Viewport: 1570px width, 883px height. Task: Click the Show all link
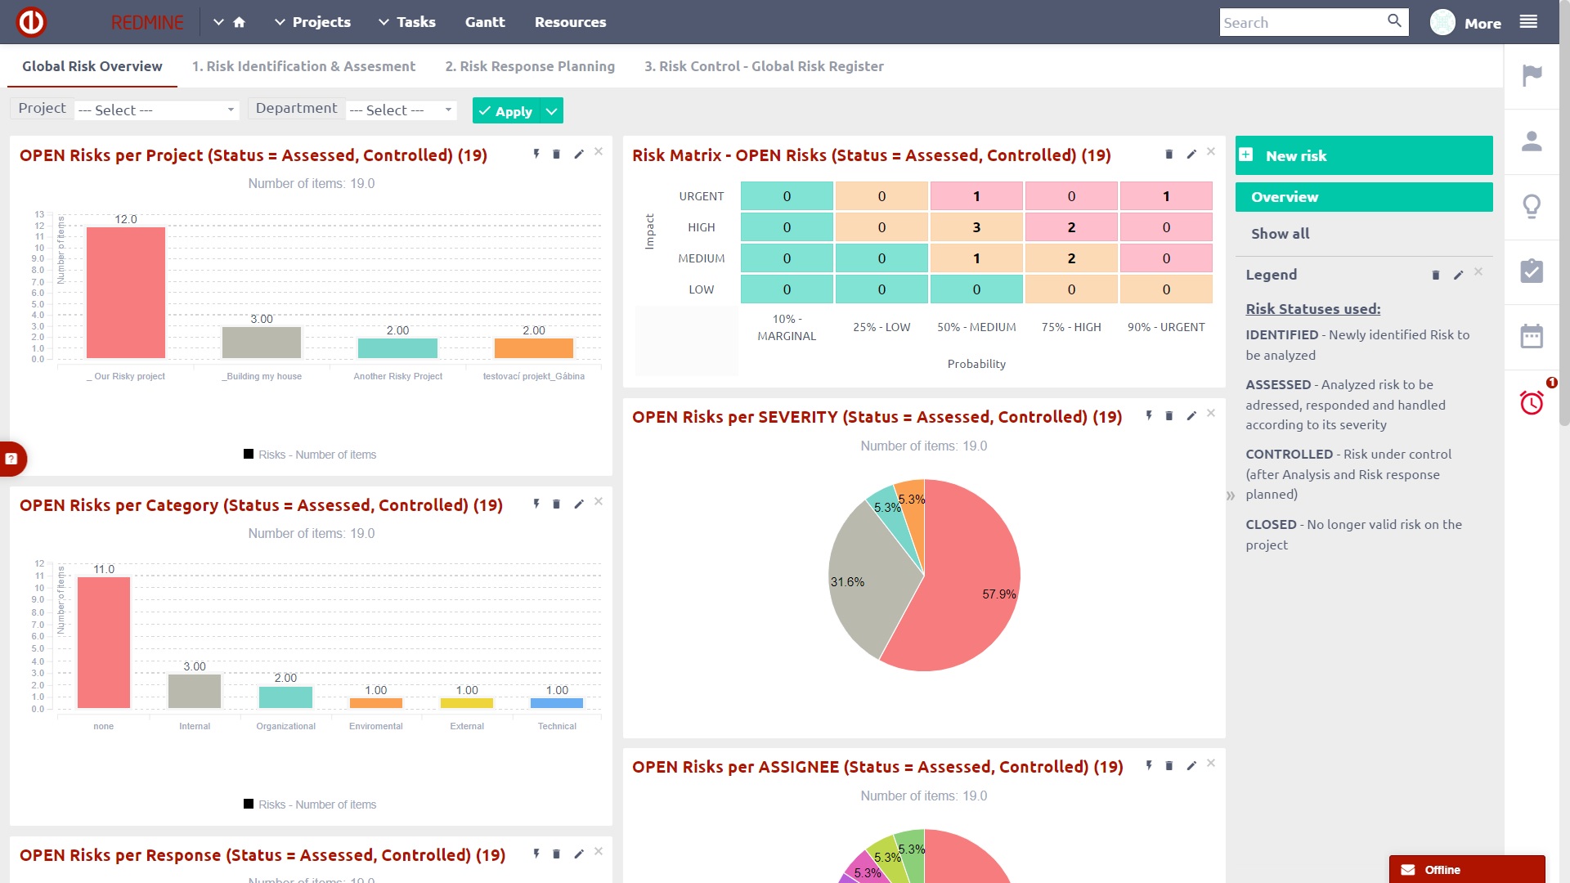pyautogui.click(x=1280, y=234)
